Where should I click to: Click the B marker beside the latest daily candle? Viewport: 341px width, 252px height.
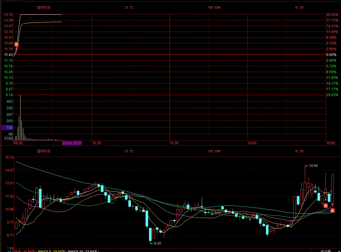point(332,211)
